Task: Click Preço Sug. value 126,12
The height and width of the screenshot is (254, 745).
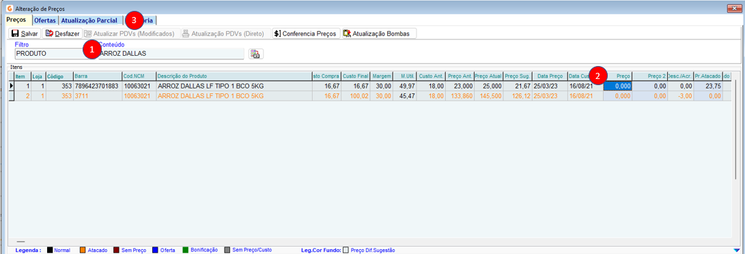Action: point(518,96)
